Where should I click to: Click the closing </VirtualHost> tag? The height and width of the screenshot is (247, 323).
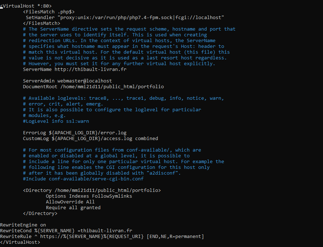(20, 242)
